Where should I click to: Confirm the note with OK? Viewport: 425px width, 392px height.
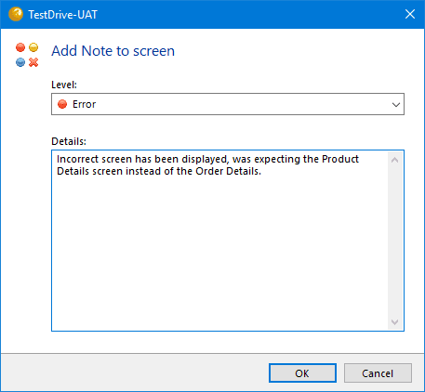[x=302, y=373]
